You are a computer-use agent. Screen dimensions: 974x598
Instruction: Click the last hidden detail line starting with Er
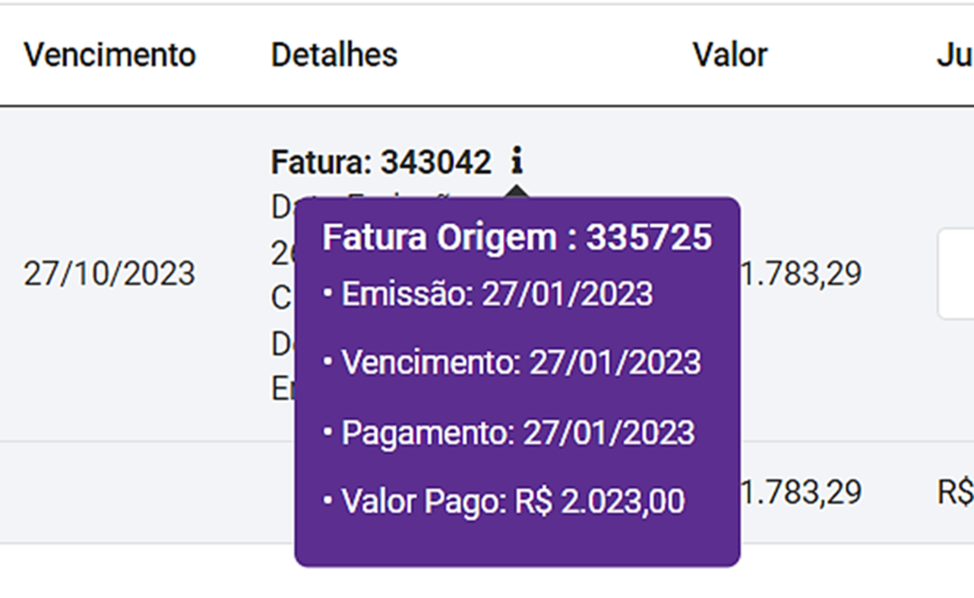pyautogui.click(x=283, y=388)
